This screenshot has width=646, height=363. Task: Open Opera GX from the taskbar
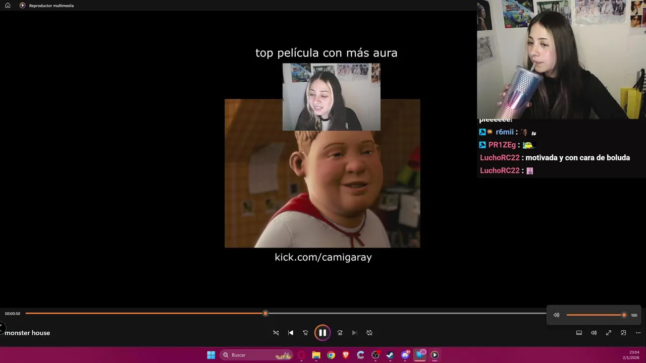tap(301, 355)
